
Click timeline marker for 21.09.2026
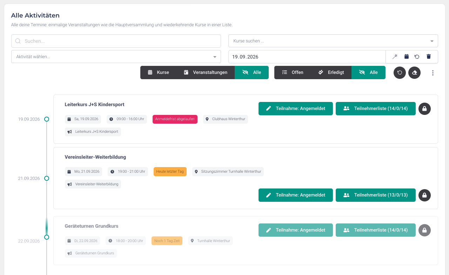click(47, 178)
